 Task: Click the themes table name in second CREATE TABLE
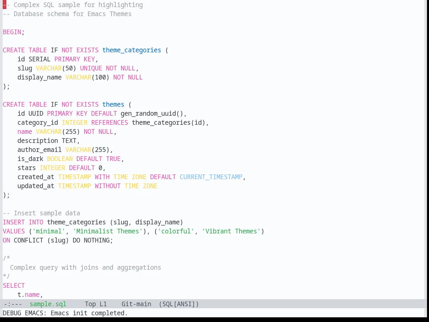[113, 104]
